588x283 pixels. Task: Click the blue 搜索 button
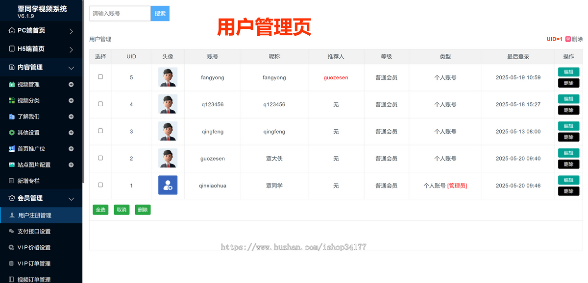pyautogui.click(x=160, y=13)
